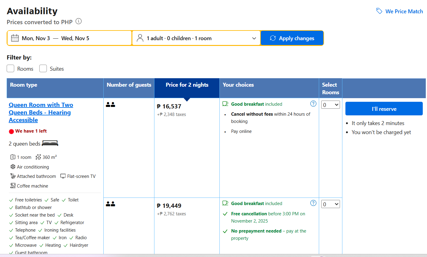Toggle the Rooms filter checkbox

(11, 69)
